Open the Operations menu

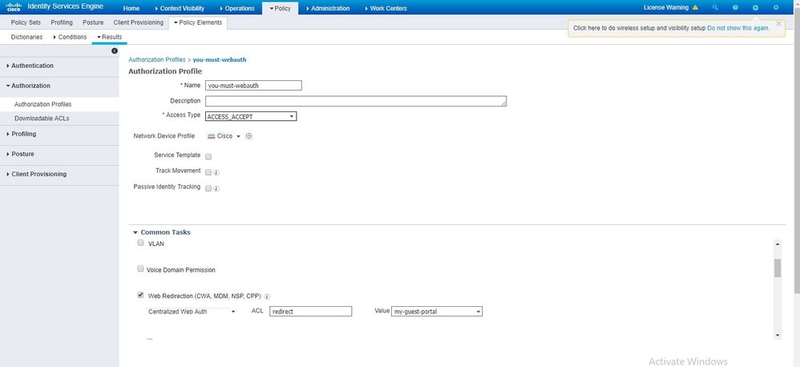[237, 8]
